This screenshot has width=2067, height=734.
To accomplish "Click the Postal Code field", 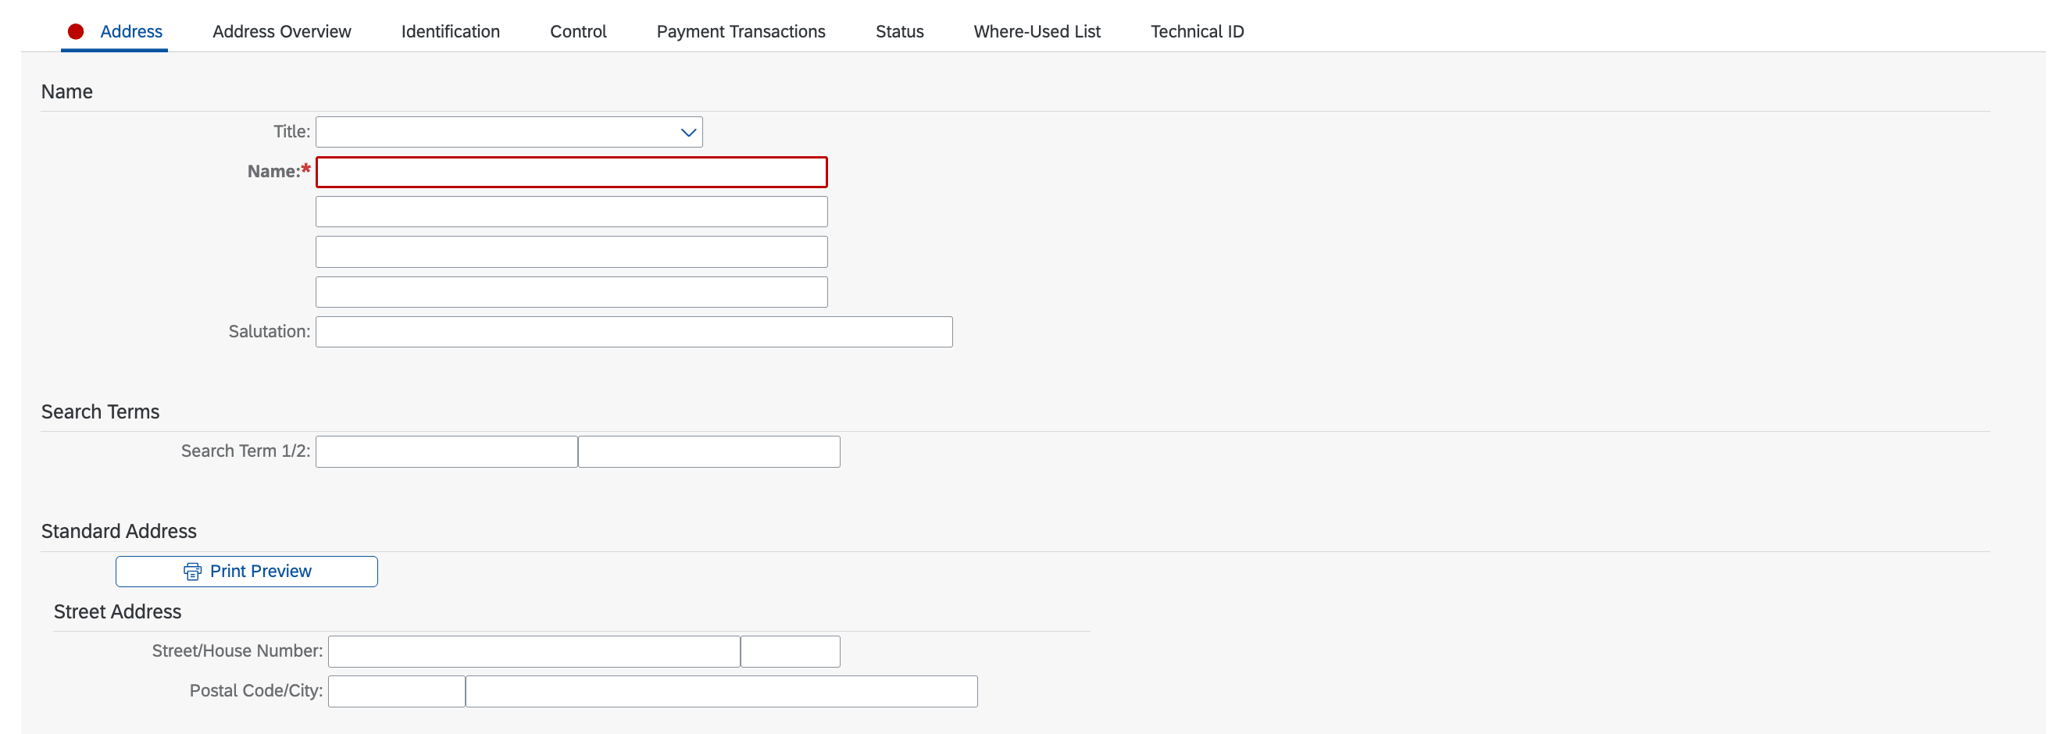I will point(396,692).
